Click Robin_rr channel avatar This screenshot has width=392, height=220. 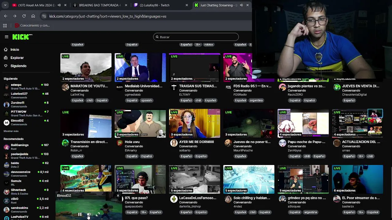click(65, 143)
